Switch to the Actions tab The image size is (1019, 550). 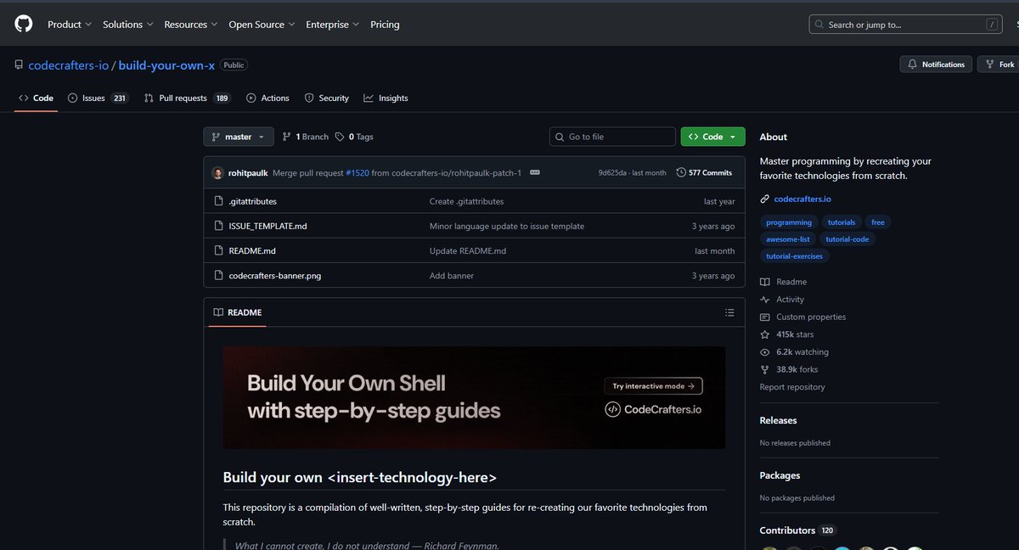point(267,98)
